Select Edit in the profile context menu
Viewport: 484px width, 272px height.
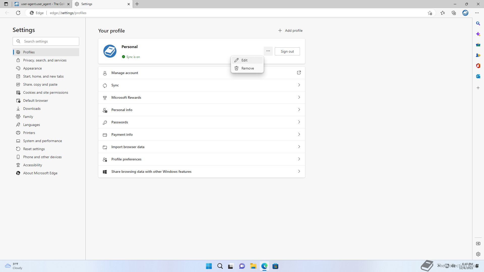247,60
